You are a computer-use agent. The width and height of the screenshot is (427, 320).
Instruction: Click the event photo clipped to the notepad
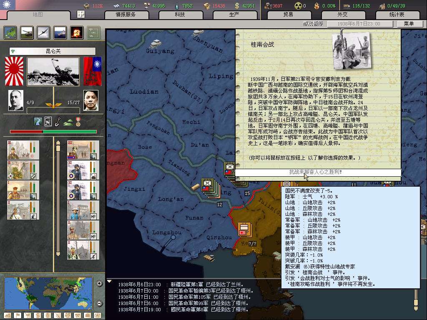pyautogui.click(x=352, y=51)
